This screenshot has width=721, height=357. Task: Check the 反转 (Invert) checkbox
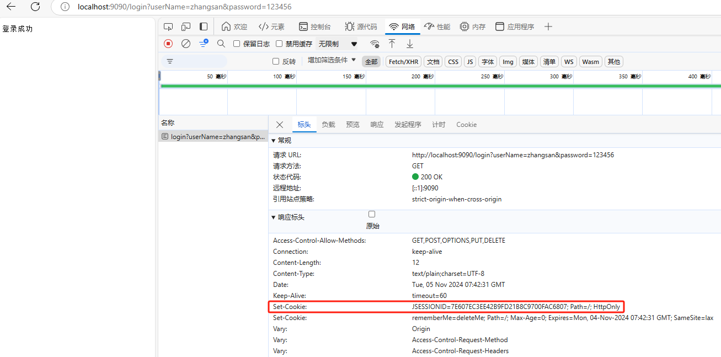coord(276,61)
